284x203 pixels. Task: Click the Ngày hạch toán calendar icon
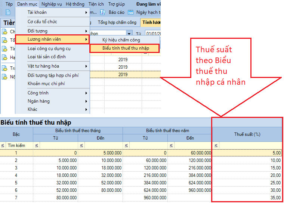130,12
